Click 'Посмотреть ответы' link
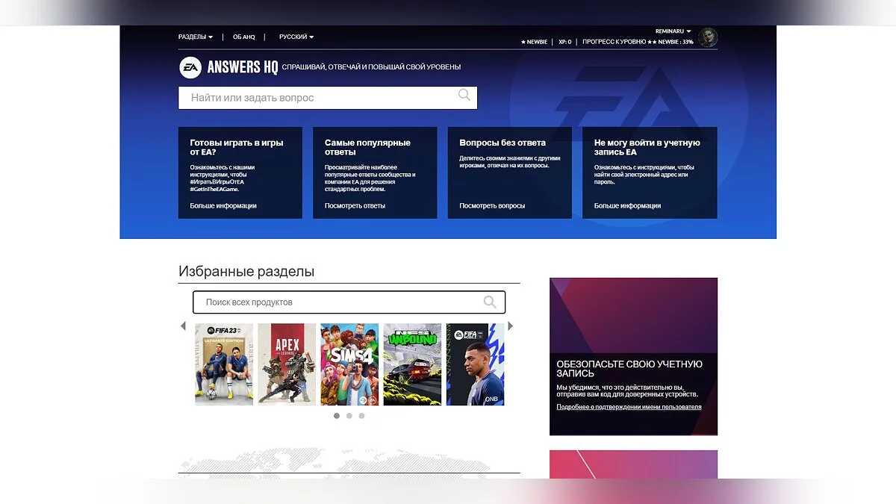 click(355, 206)
